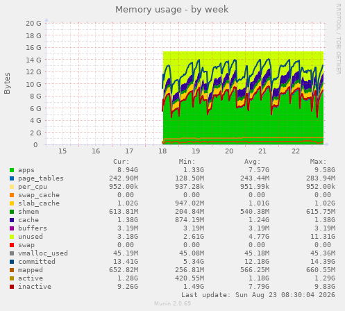The image size is (345, 311).
Task: Click page_tables average value 243.44M
Action: 255,178
